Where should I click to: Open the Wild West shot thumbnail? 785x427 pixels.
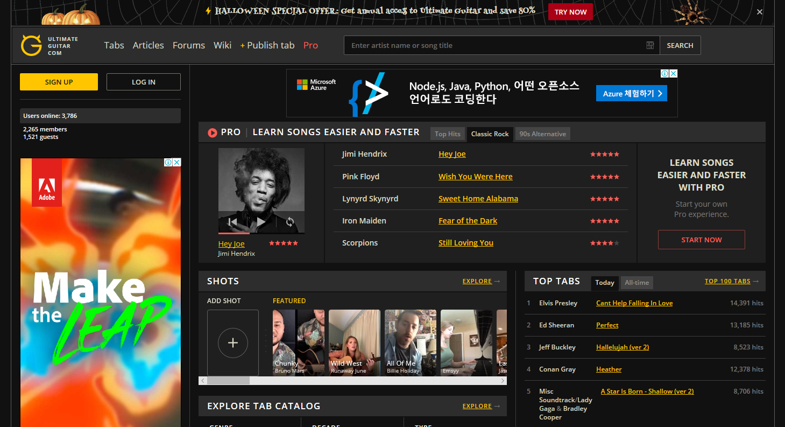(355, 343)
